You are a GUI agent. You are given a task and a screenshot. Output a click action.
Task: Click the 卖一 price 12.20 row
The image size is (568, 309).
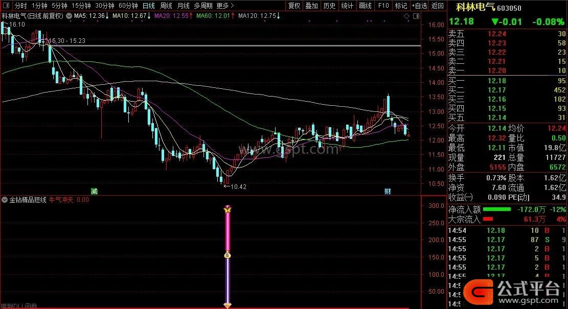click(x=507, y=70)
